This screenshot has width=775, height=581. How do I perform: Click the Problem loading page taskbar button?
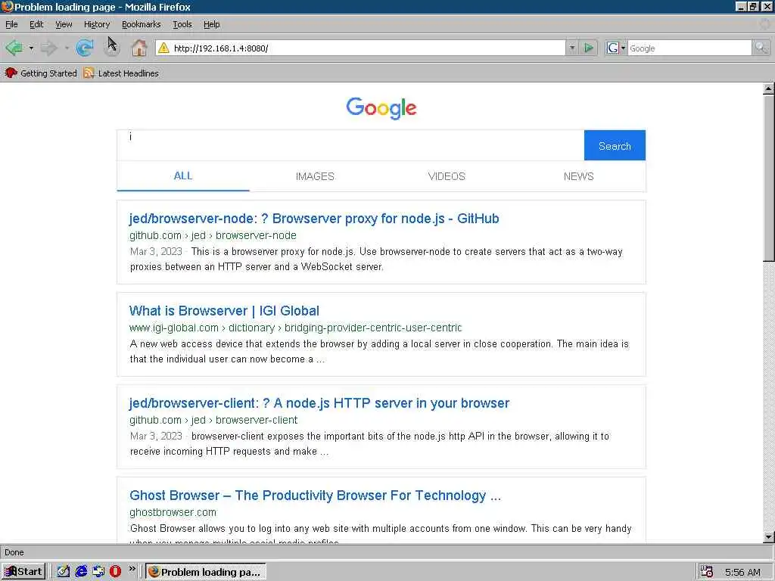click(206, 572)
